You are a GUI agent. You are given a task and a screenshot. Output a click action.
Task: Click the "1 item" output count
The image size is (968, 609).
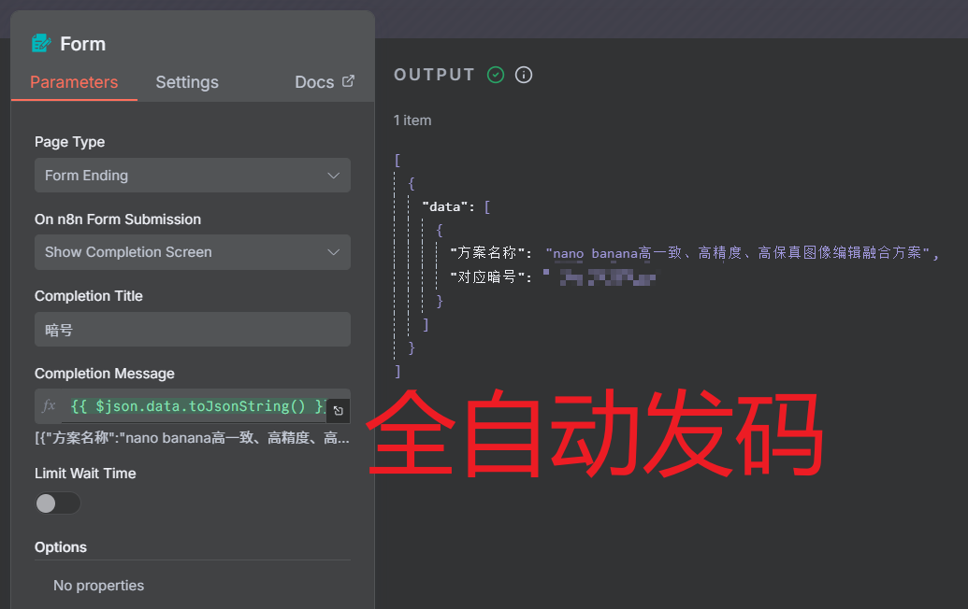pyautogui.click(x=412, y=120)
